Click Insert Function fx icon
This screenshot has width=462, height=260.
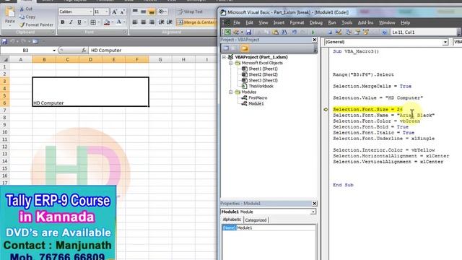tap(84, 51)
